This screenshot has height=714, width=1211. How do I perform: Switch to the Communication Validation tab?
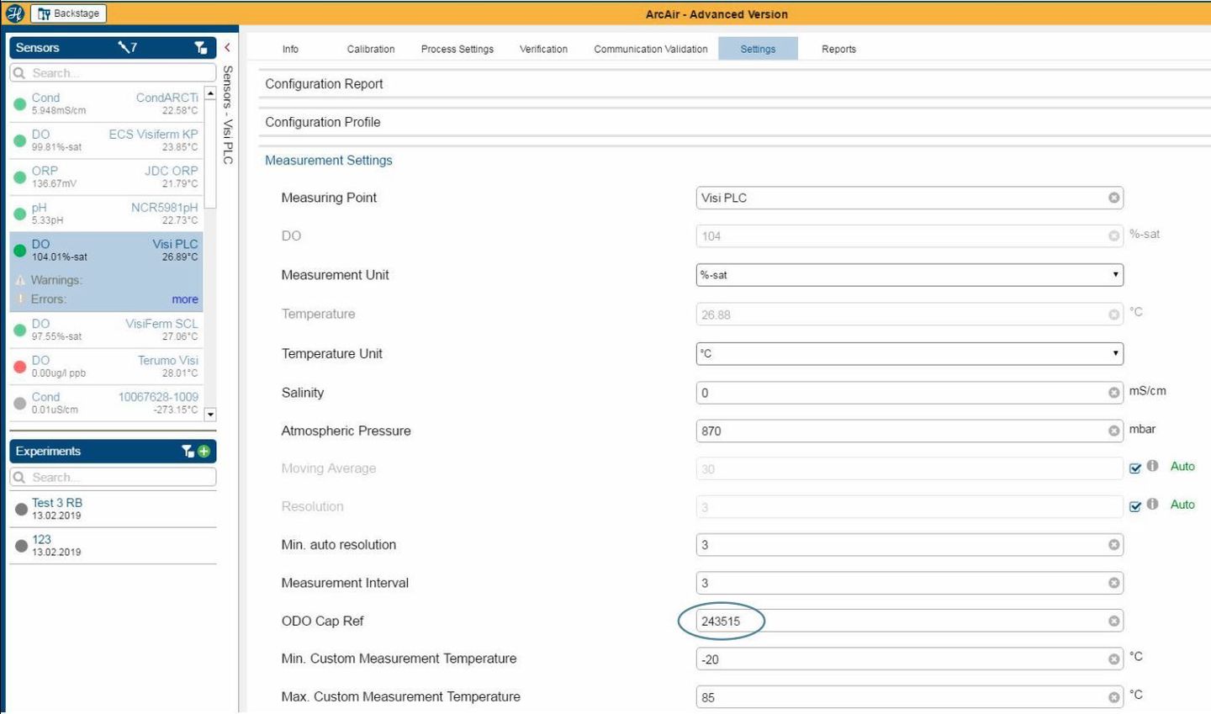[651, 49]
